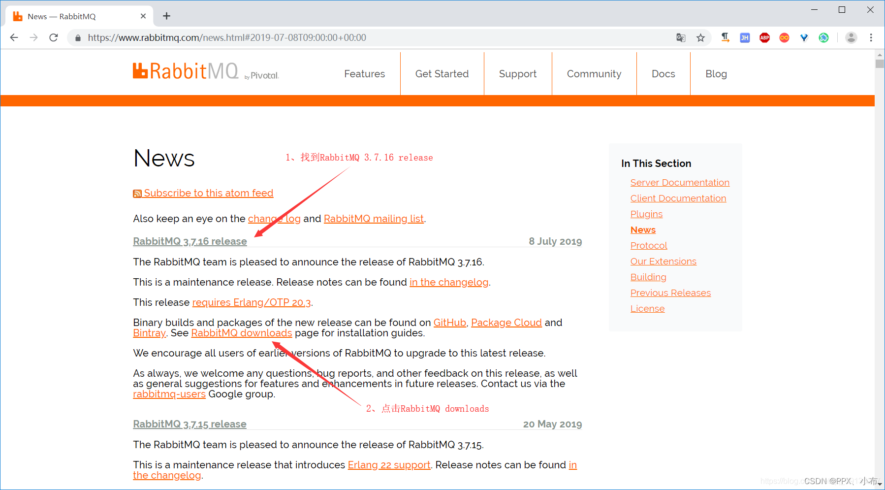Open the green globe extension icon
This screenshot has height=490, width=885.
pos(823,37)
